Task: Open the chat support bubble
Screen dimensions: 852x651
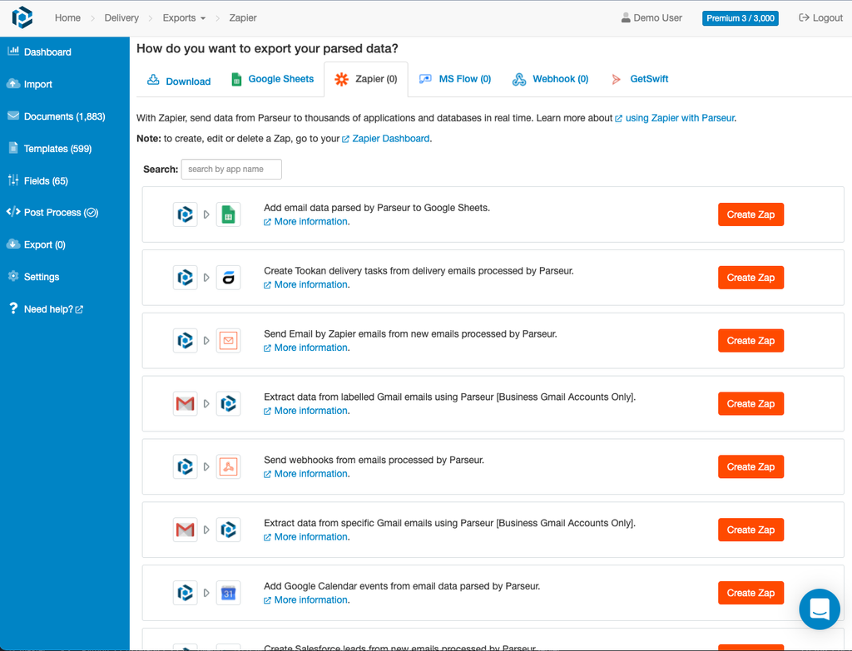Action: pyautogui.click(x=819, y=609)
